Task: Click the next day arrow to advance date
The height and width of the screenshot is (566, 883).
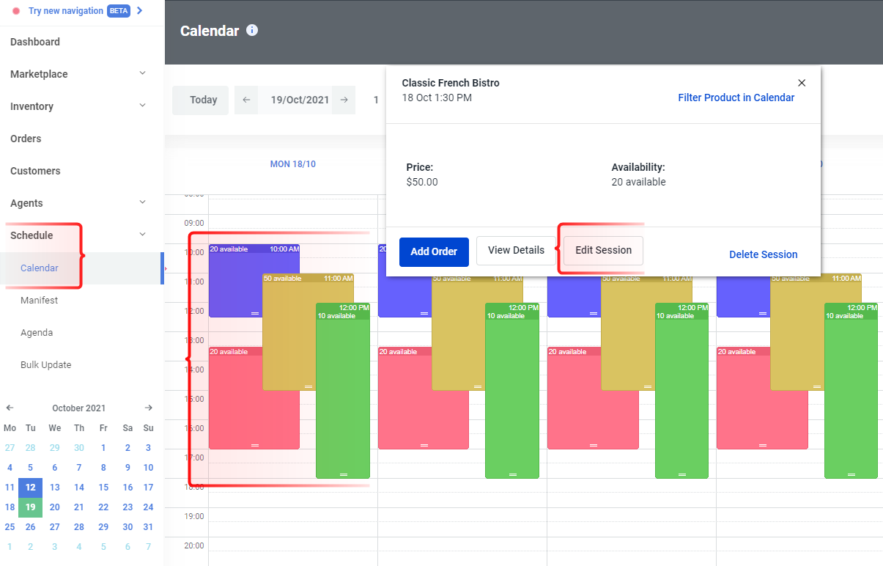Action: coord(343,100)
